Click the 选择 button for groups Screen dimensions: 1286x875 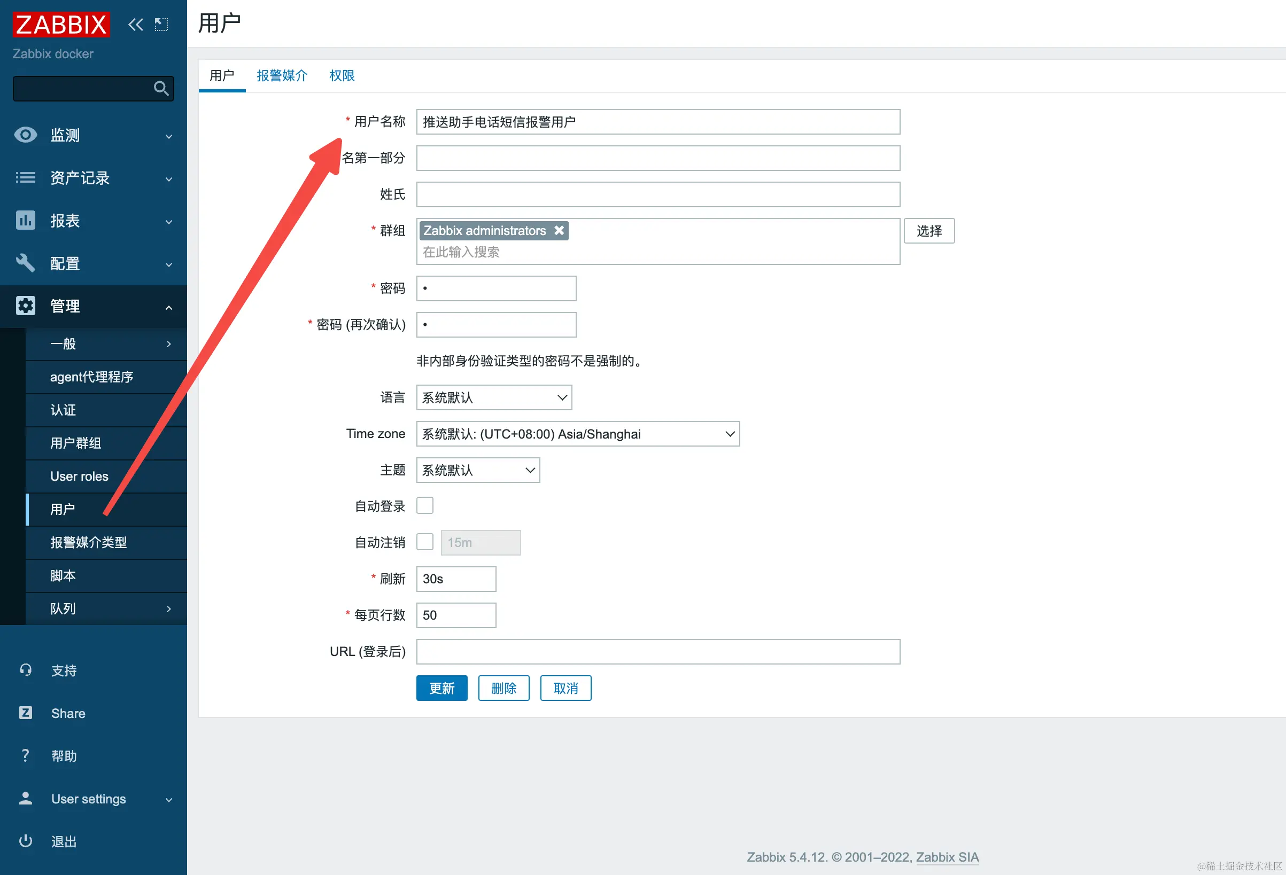(x=928, y=231)
